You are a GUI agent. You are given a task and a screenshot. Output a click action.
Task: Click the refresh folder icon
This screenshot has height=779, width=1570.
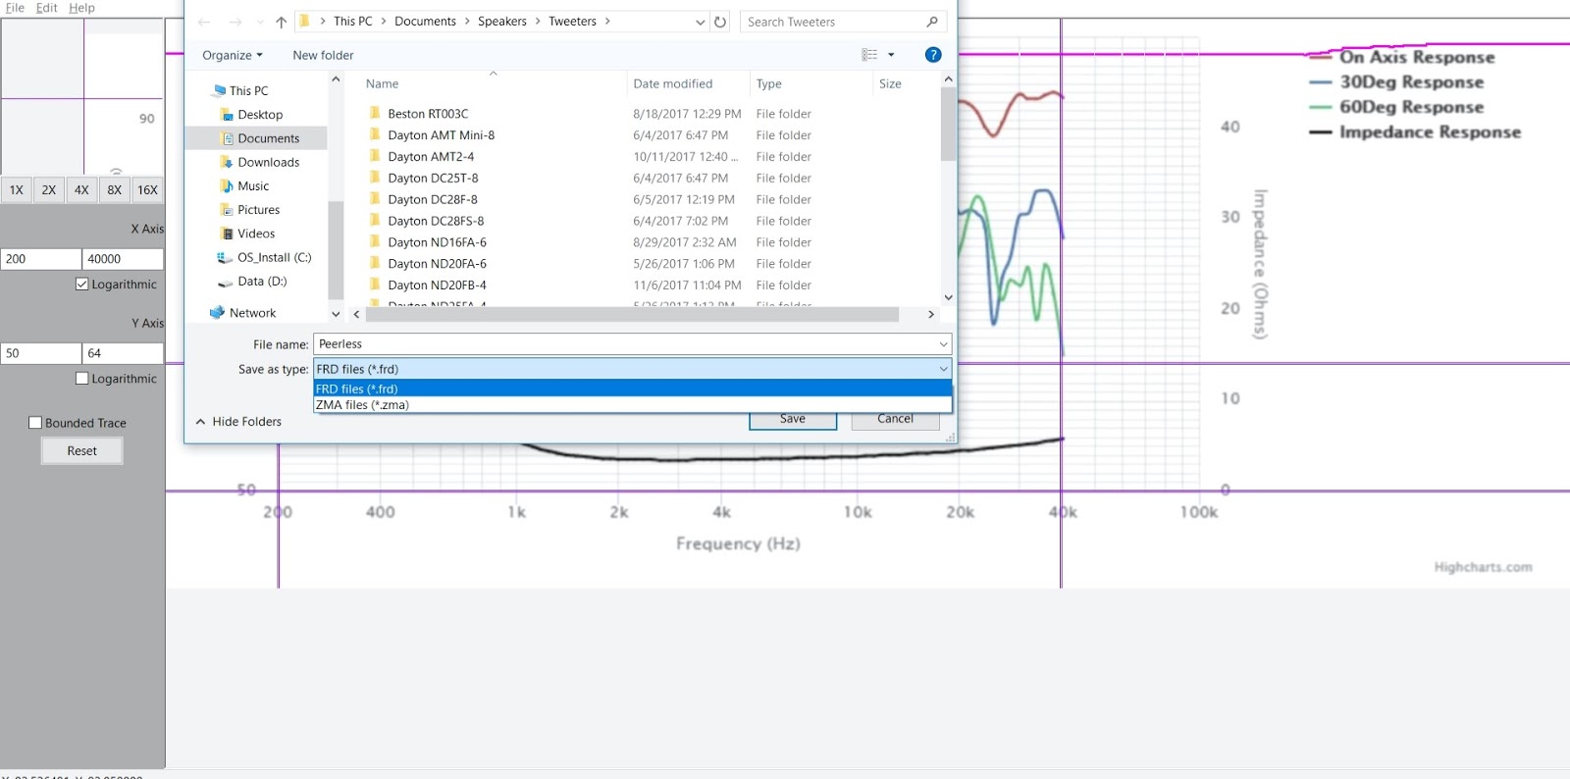(x=720, y=22)
